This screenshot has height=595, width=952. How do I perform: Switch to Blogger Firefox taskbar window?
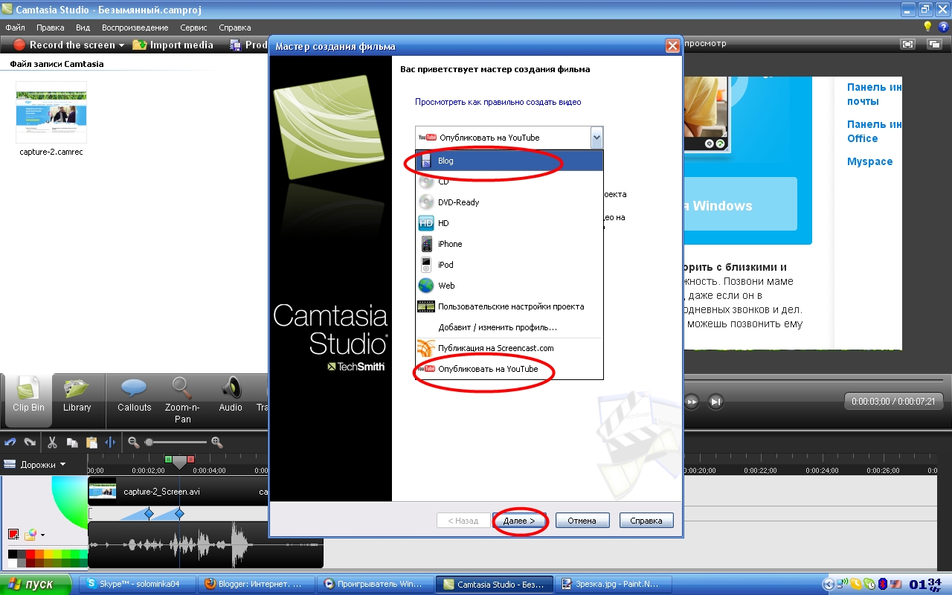pyautogui.click(x=257, y=584)
